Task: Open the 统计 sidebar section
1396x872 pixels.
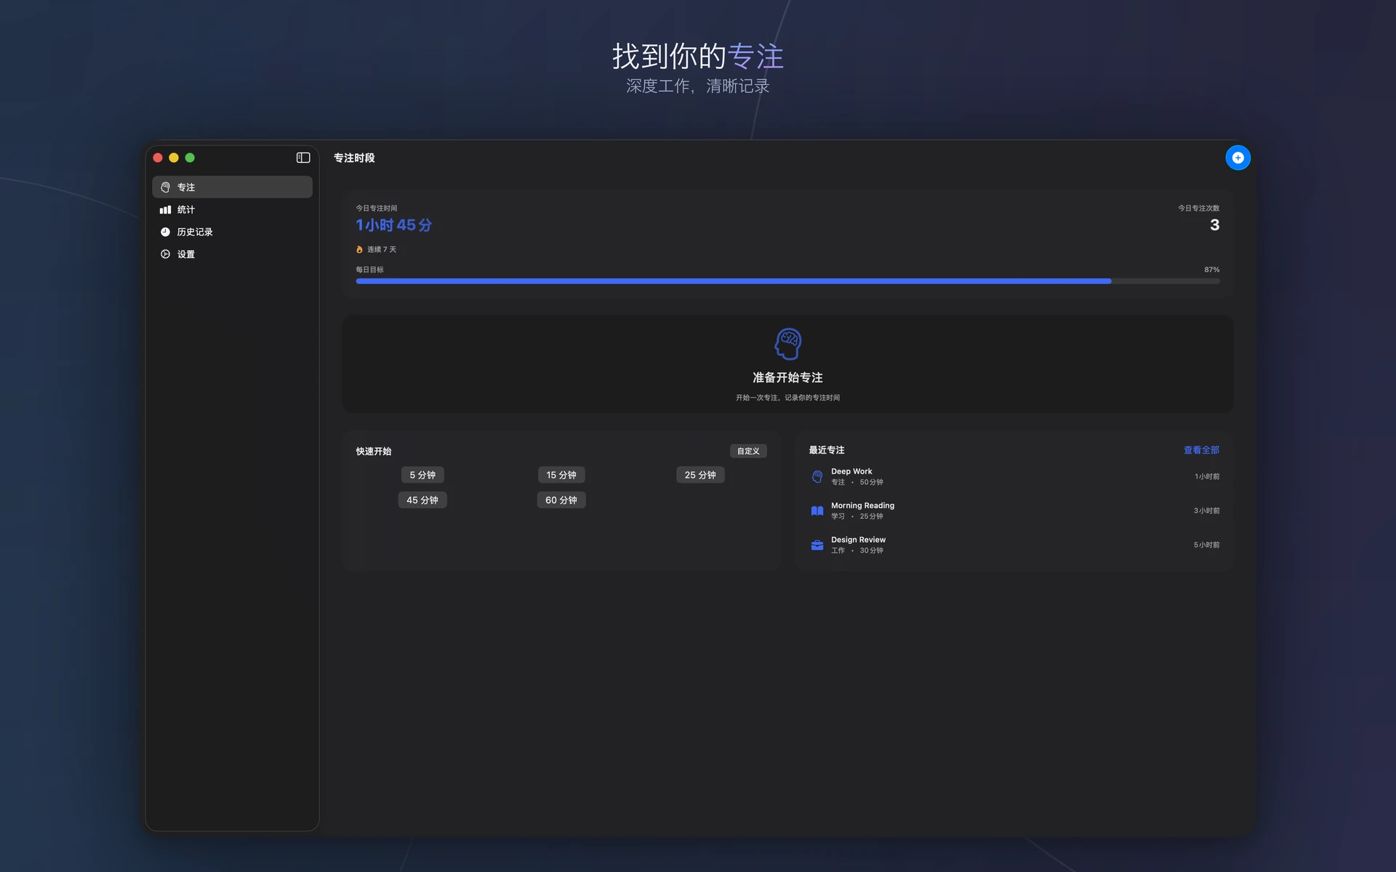Action: pos(232,210)
